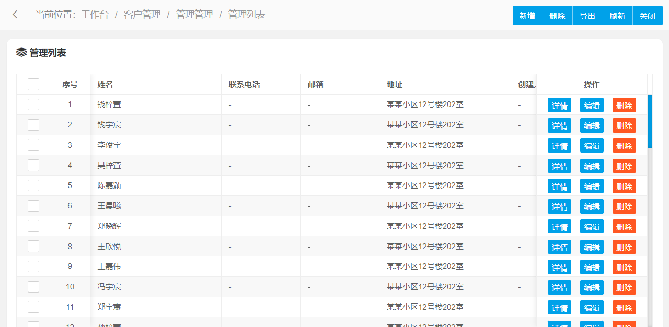View 详情 for 陈嘉颖
This screenshot has height=327, width=669.
pos(559,186)
